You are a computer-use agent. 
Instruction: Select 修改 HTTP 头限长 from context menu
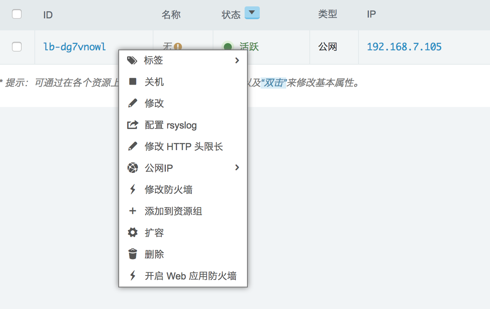click(x=183, y=147)
